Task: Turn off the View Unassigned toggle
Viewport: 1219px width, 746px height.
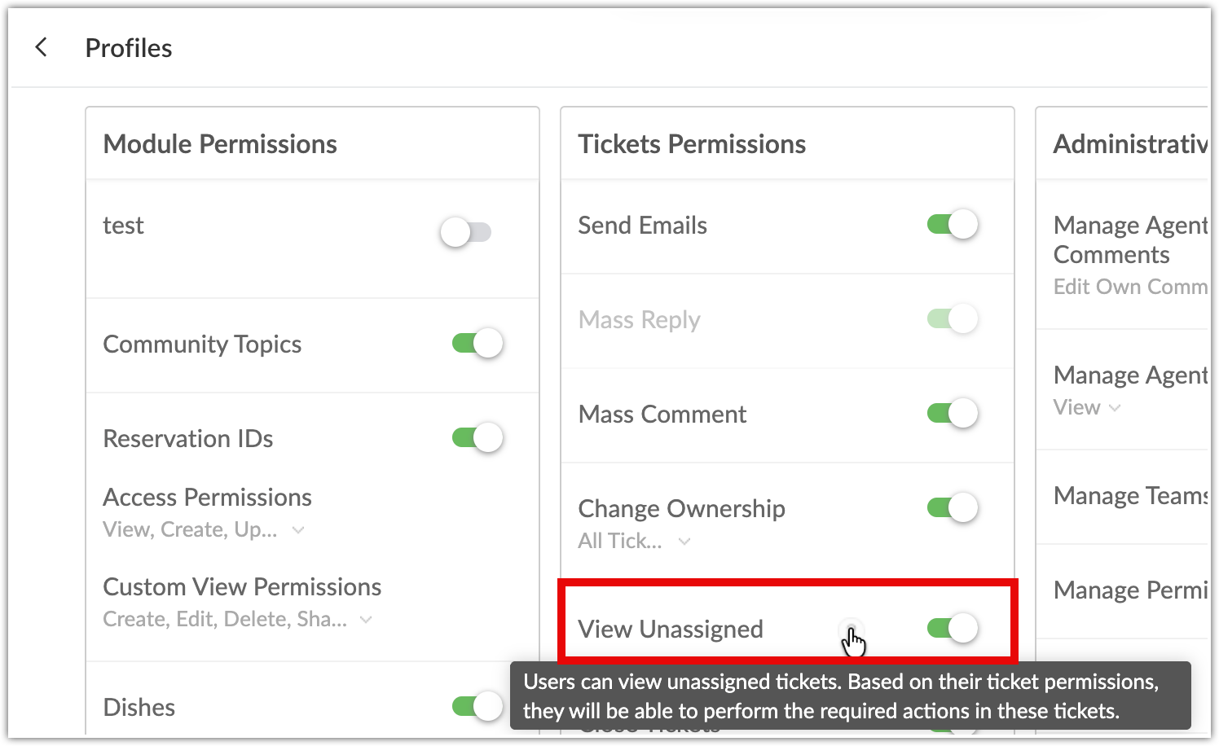Action: [953, 628]
